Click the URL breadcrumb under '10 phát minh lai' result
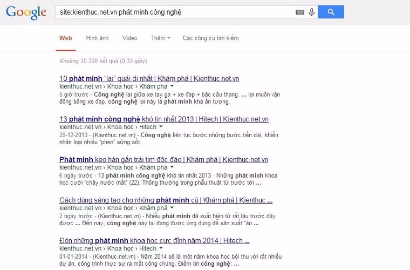 point(113,86)
